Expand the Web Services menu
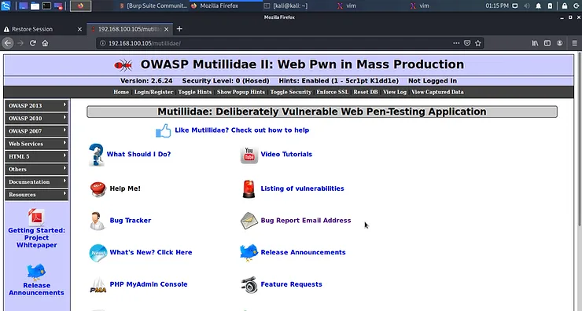Viewport: 582px width, 311px height. pyautogui.click(x=36, y=144)
